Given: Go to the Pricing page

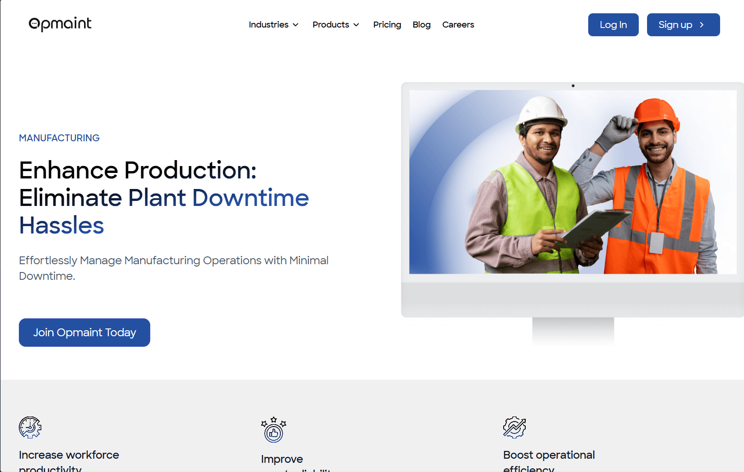Looking at the screenshot, I should coord(387,25).
